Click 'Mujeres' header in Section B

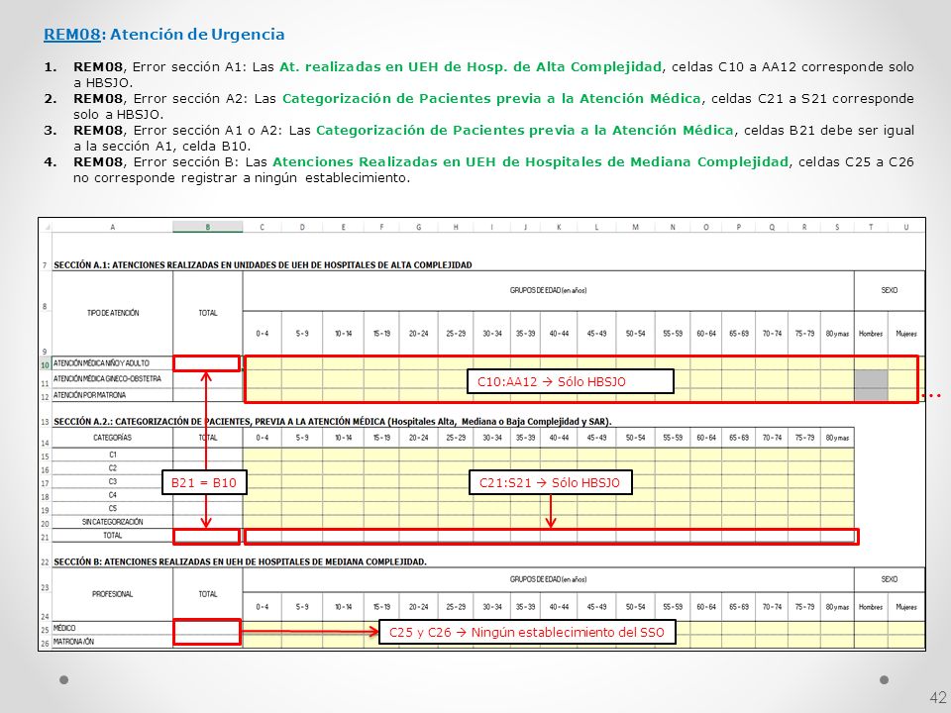906,607
